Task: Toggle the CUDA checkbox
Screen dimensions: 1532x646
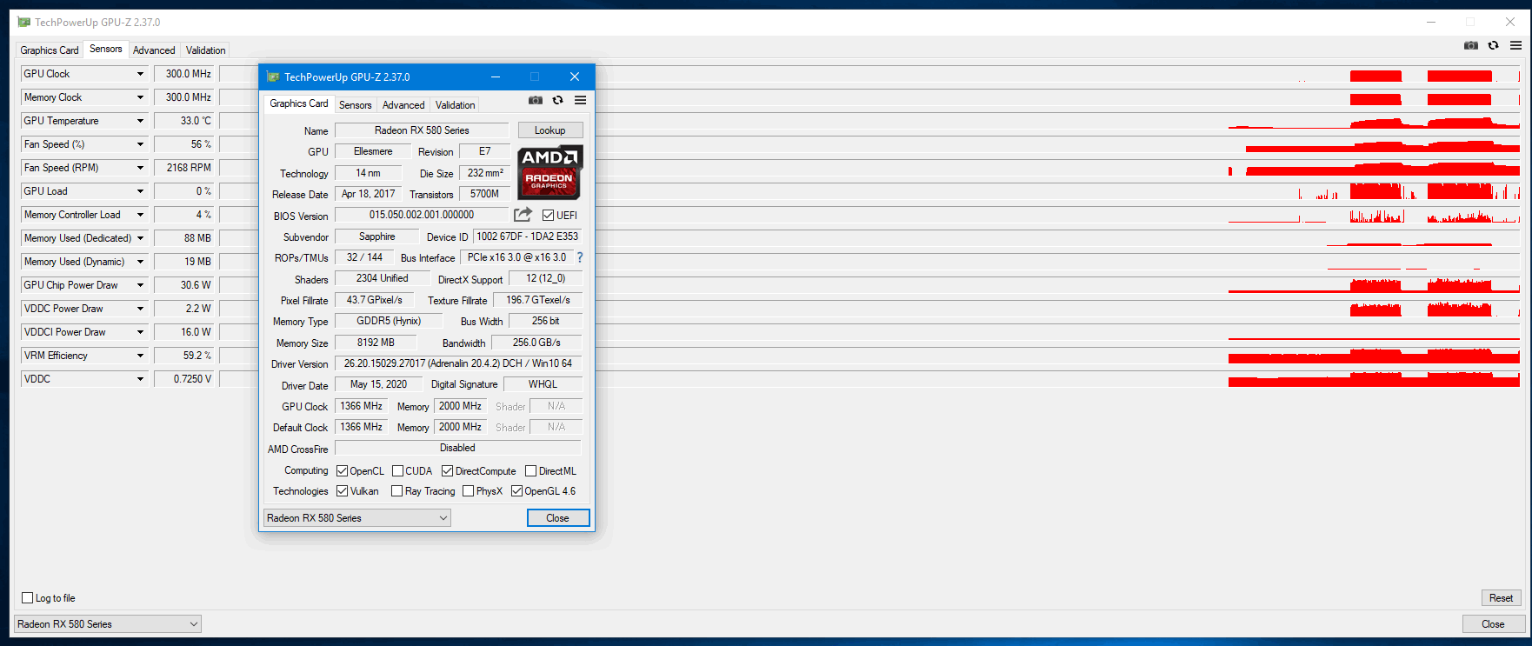Action: tap(397, 471)
